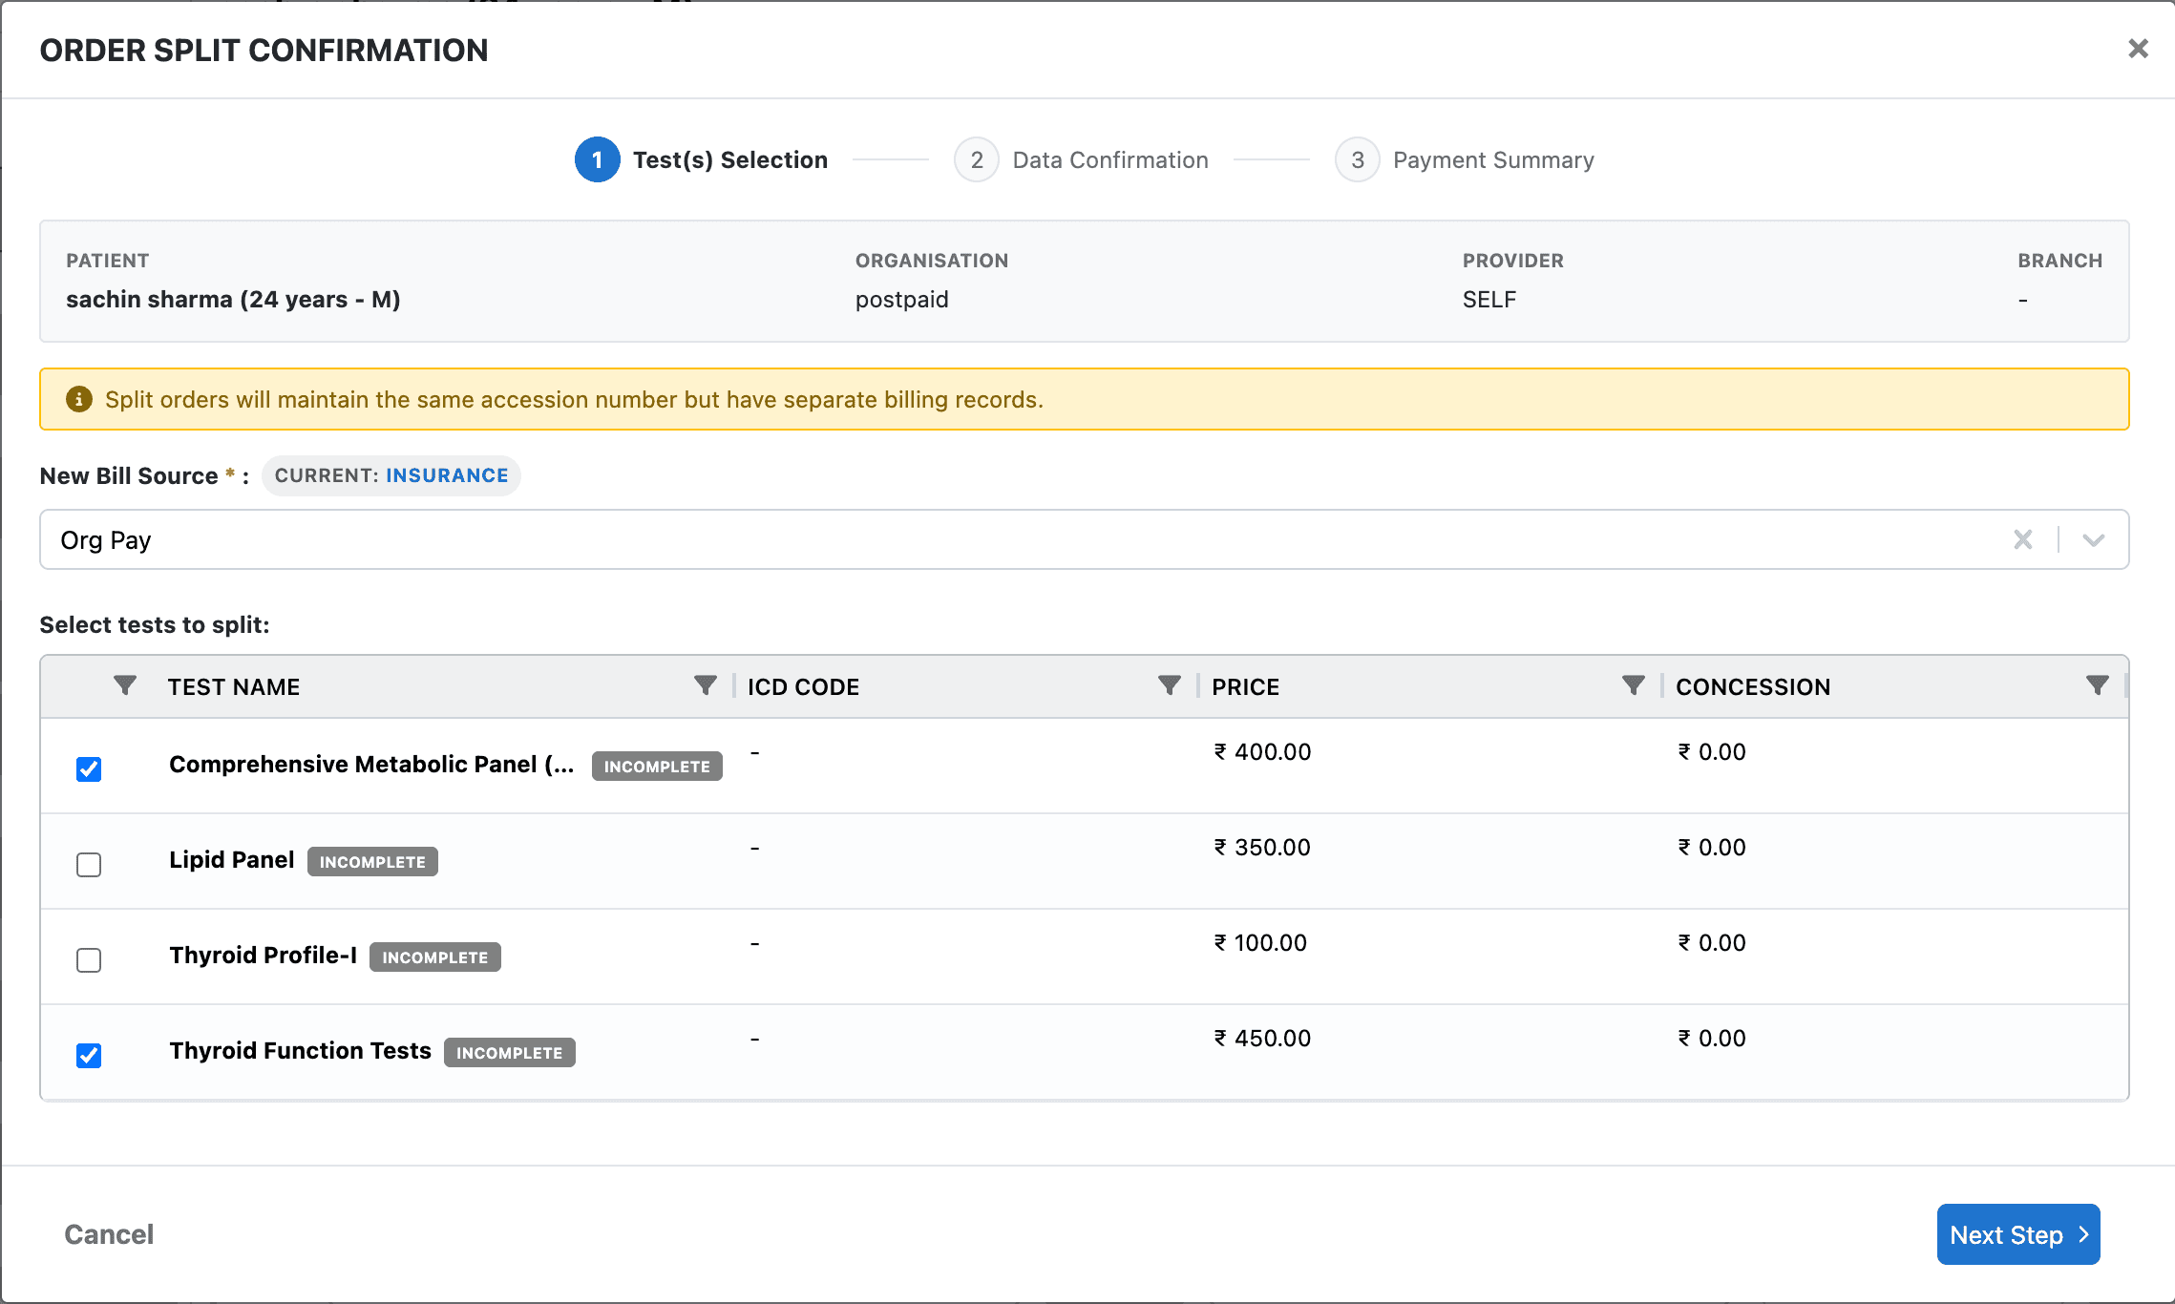Screen dimensions: 2175x1304
Task: Uncheck the Thyroid Function Tests checkbox
Action: pyautogui.click(x=89, y=1055)
